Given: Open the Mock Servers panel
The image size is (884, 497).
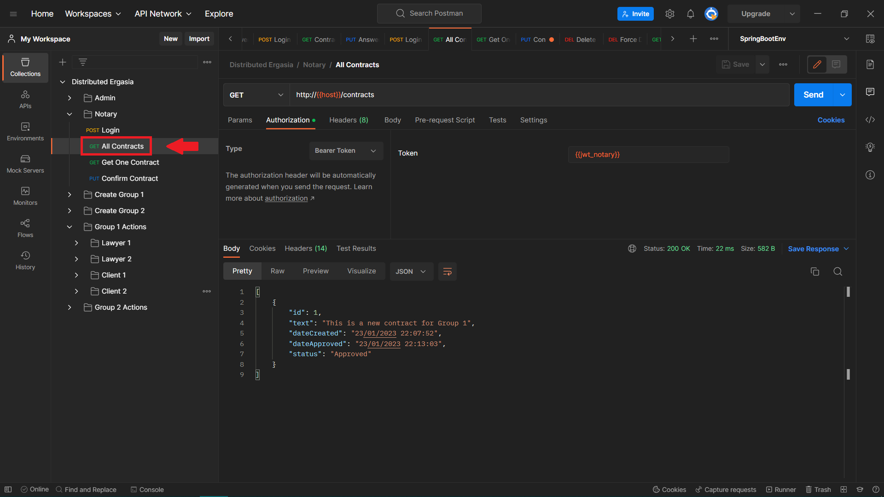Looking at the screenshot, I should (x=25, y=164).
